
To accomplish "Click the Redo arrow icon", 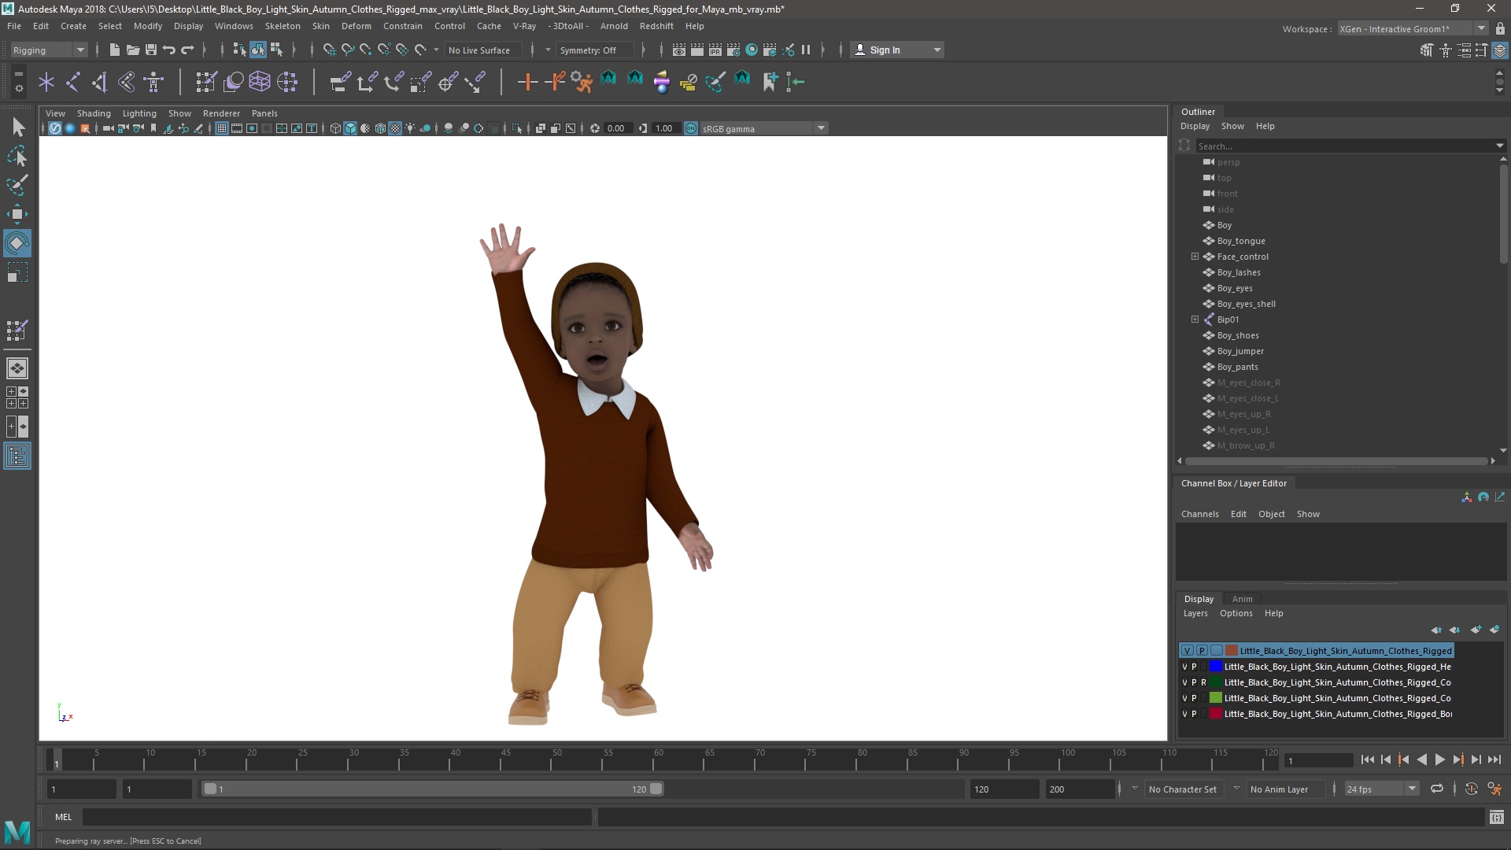I will point(187,50).
